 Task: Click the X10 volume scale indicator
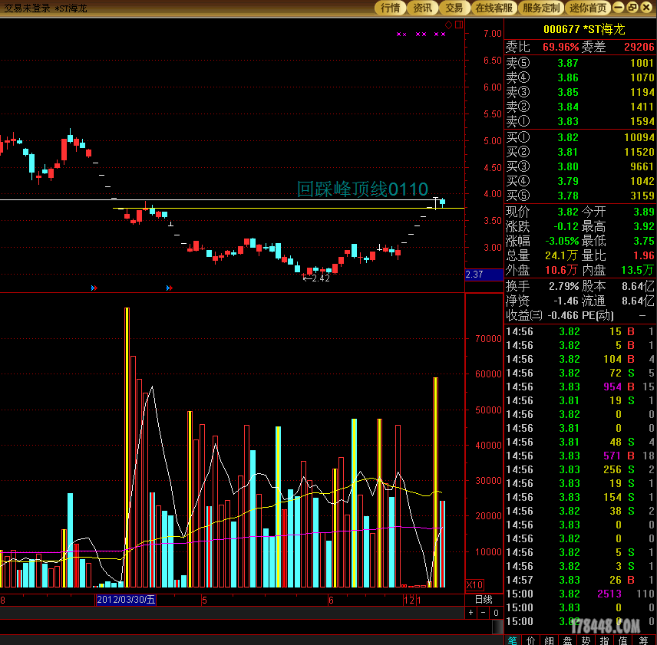point(475,585)
